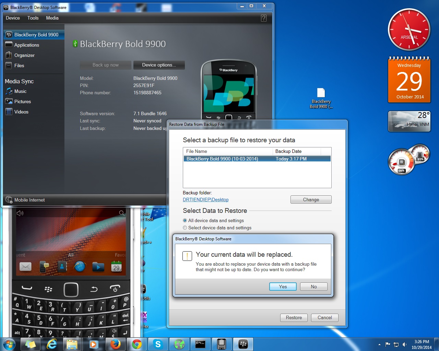Open Music under Media Sync

(x=20, y=91)
